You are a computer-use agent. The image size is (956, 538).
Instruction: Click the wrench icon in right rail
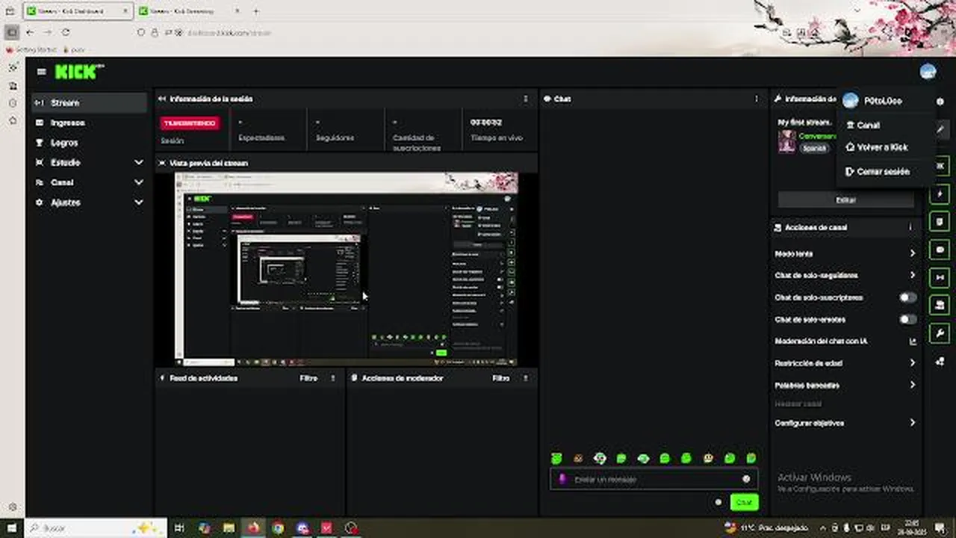tap(940, 333)
